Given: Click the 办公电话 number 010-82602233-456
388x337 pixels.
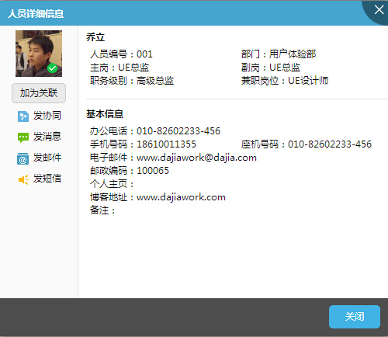Looking at the screenshot, I should 178,131.
